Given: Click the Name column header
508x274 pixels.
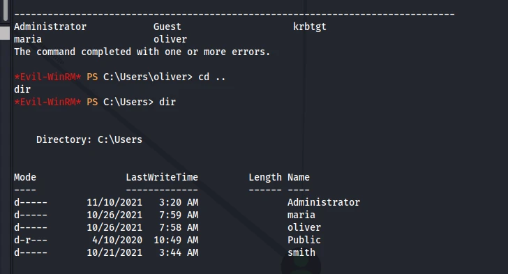Looking at the screenshot, I should tap(299, 177).
